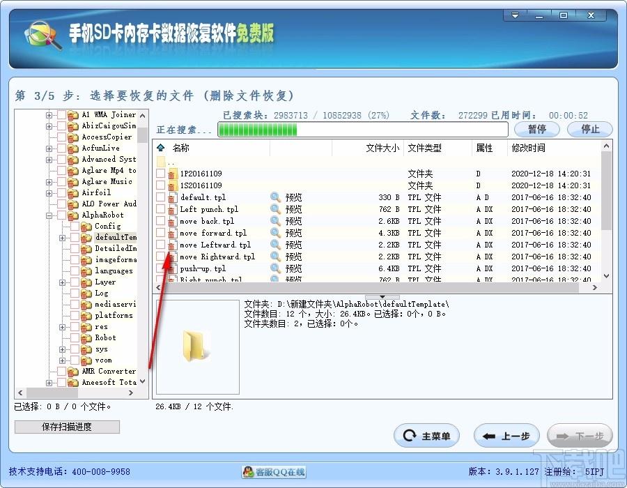Check the Config folder tree checkbox
Screen dimensions: 627x488
pyautogui.click(x=75, y=227)
